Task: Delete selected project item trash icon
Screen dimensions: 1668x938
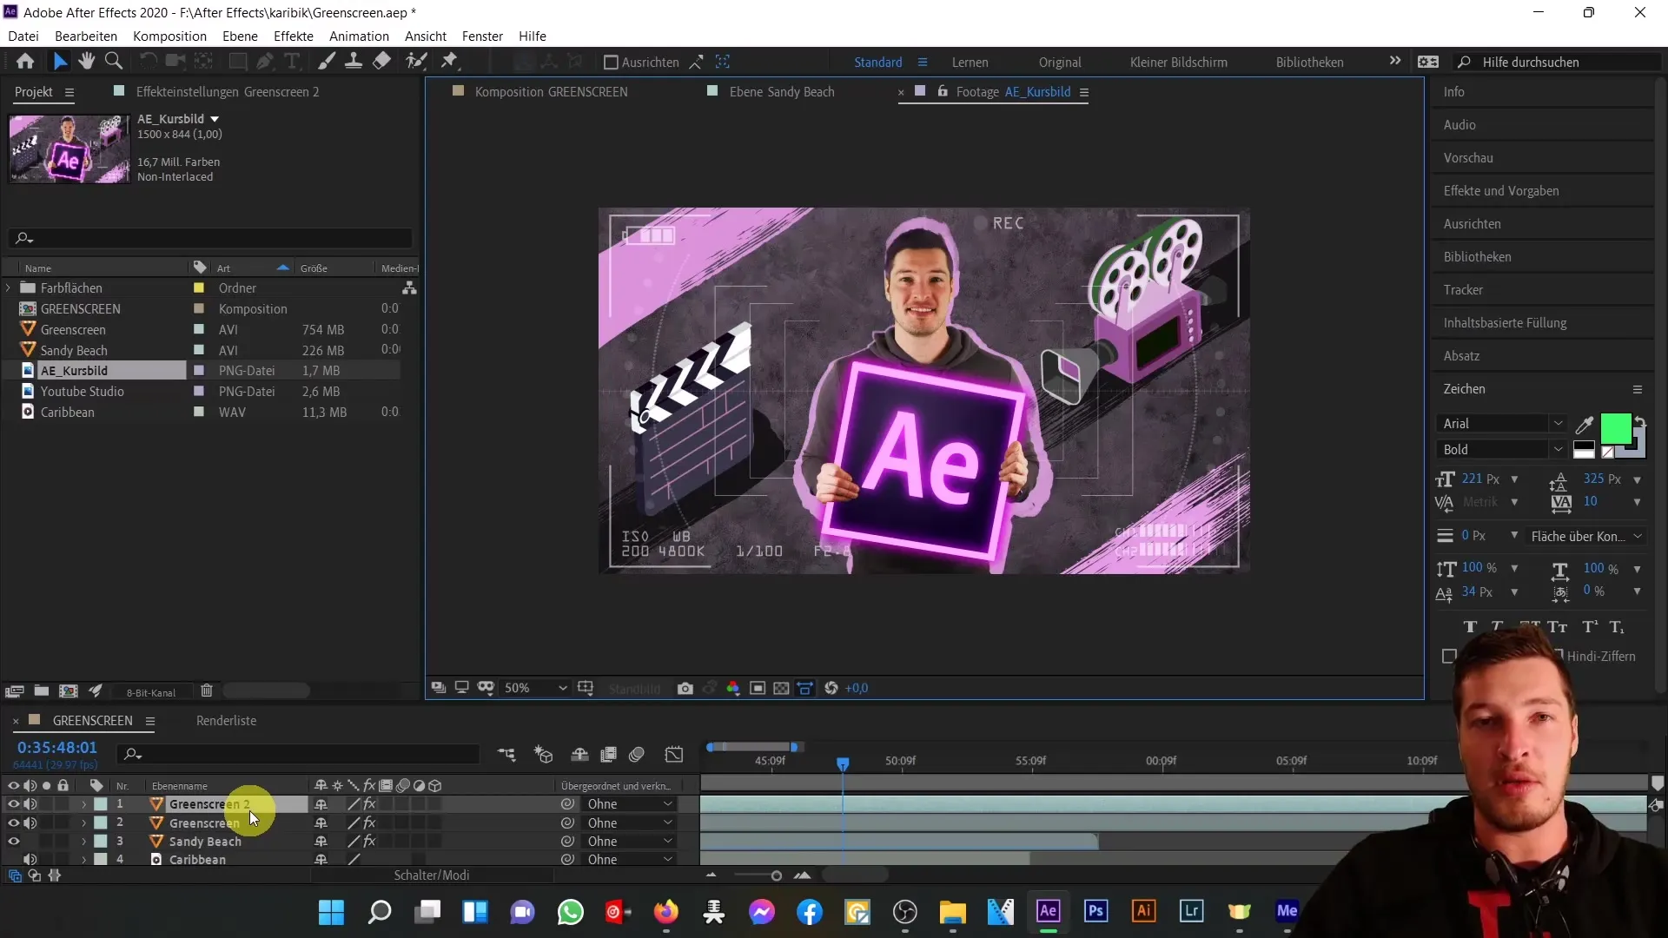Action: tap(207, 691)
